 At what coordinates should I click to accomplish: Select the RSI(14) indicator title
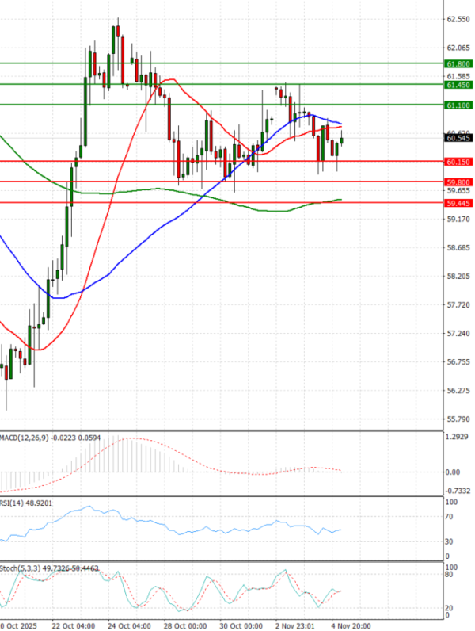(14, 503)
